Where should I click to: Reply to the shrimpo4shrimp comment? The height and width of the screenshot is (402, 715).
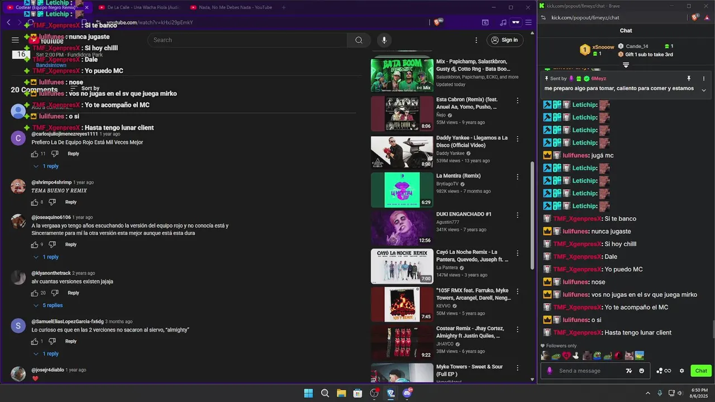71,202
